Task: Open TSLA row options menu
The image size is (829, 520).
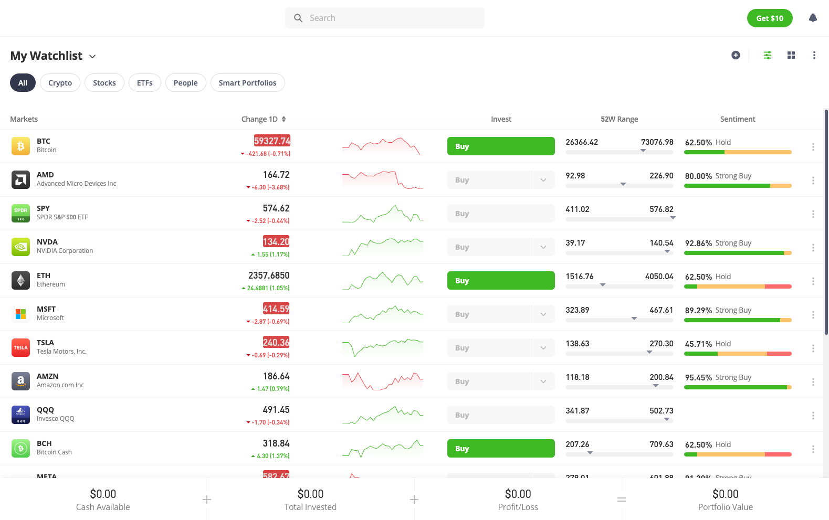Action: coord(813,348)
